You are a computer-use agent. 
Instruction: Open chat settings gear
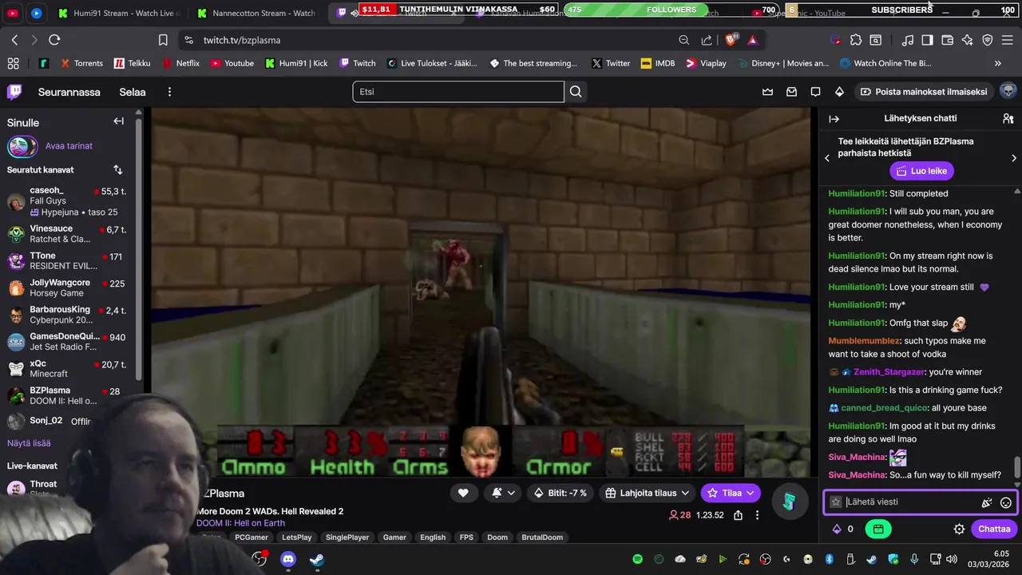point(959,529)
